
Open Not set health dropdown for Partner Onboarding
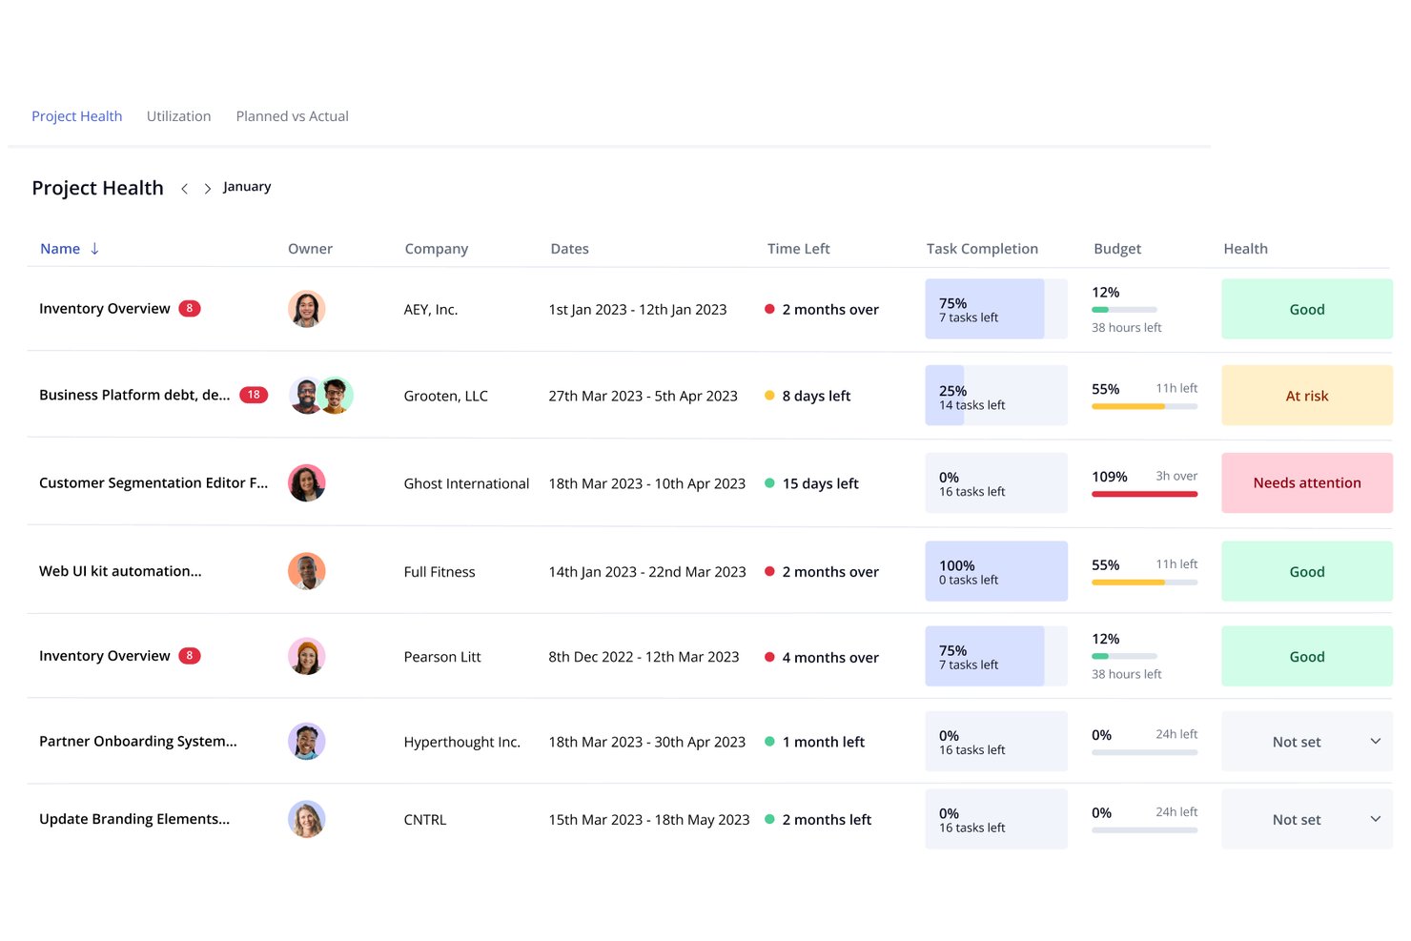click(x=1307, y=742)
